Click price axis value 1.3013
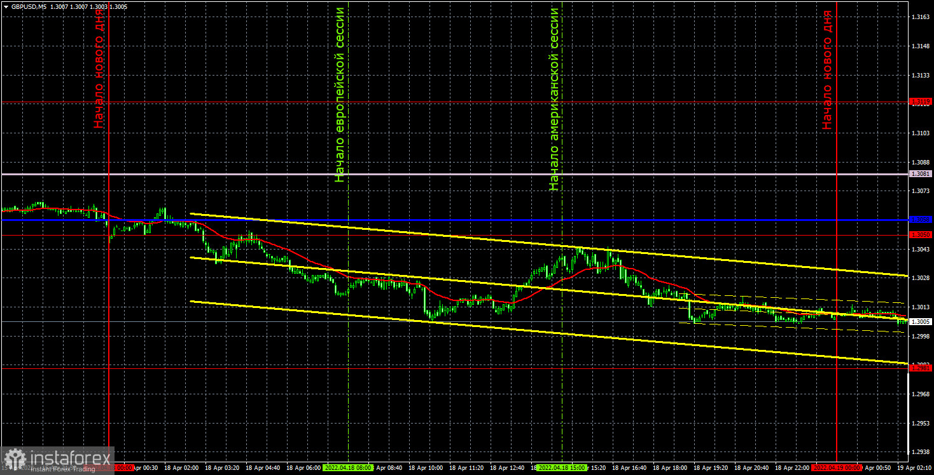934x475 pixels. click(921, 307)
